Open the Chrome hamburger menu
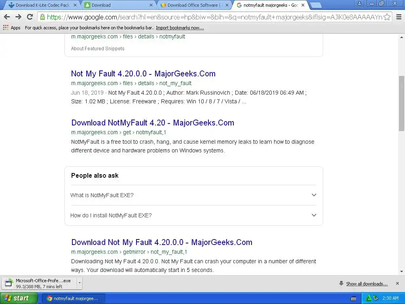405x304 pixels. (x=399, y=17)
